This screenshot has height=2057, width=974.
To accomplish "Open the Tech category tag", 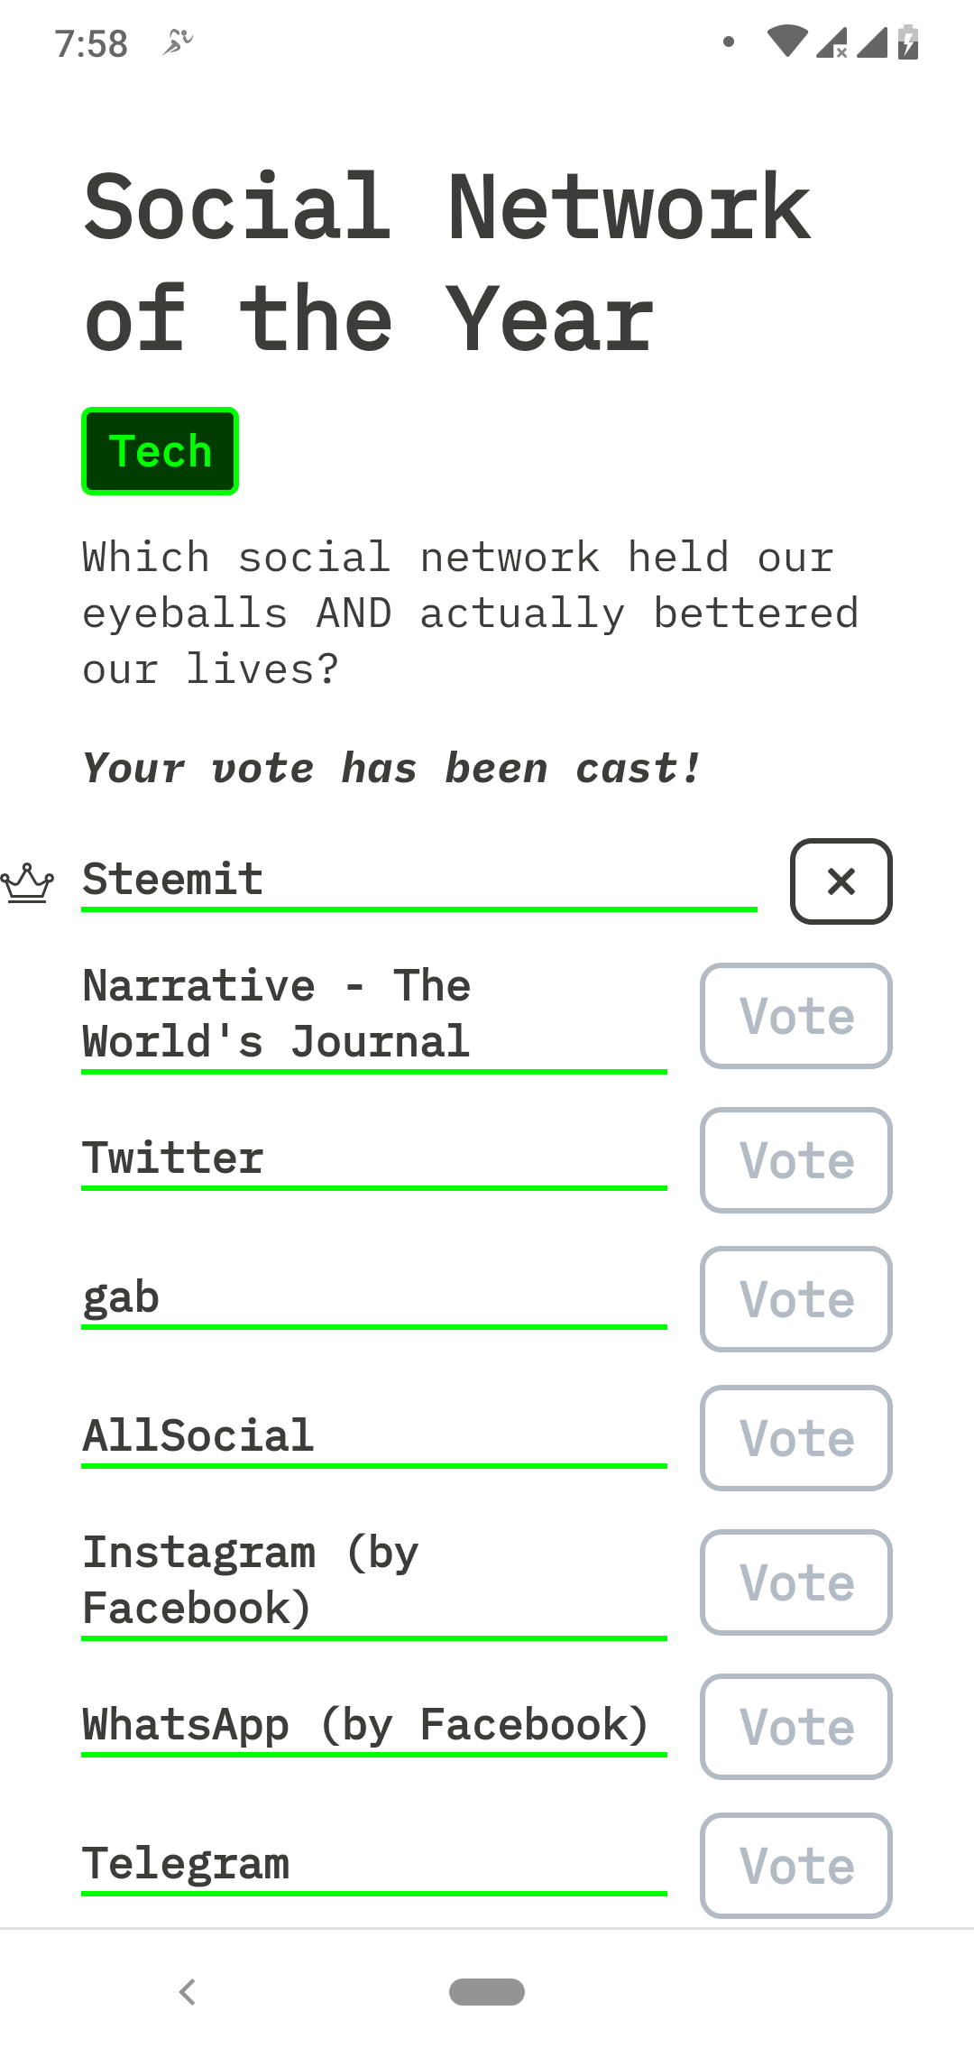I will pos(160,451).
